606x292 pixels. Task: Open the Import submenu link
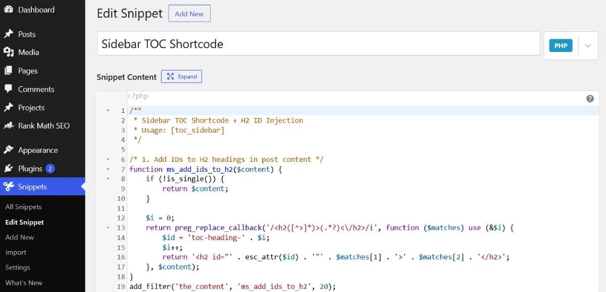click(16, 252)
